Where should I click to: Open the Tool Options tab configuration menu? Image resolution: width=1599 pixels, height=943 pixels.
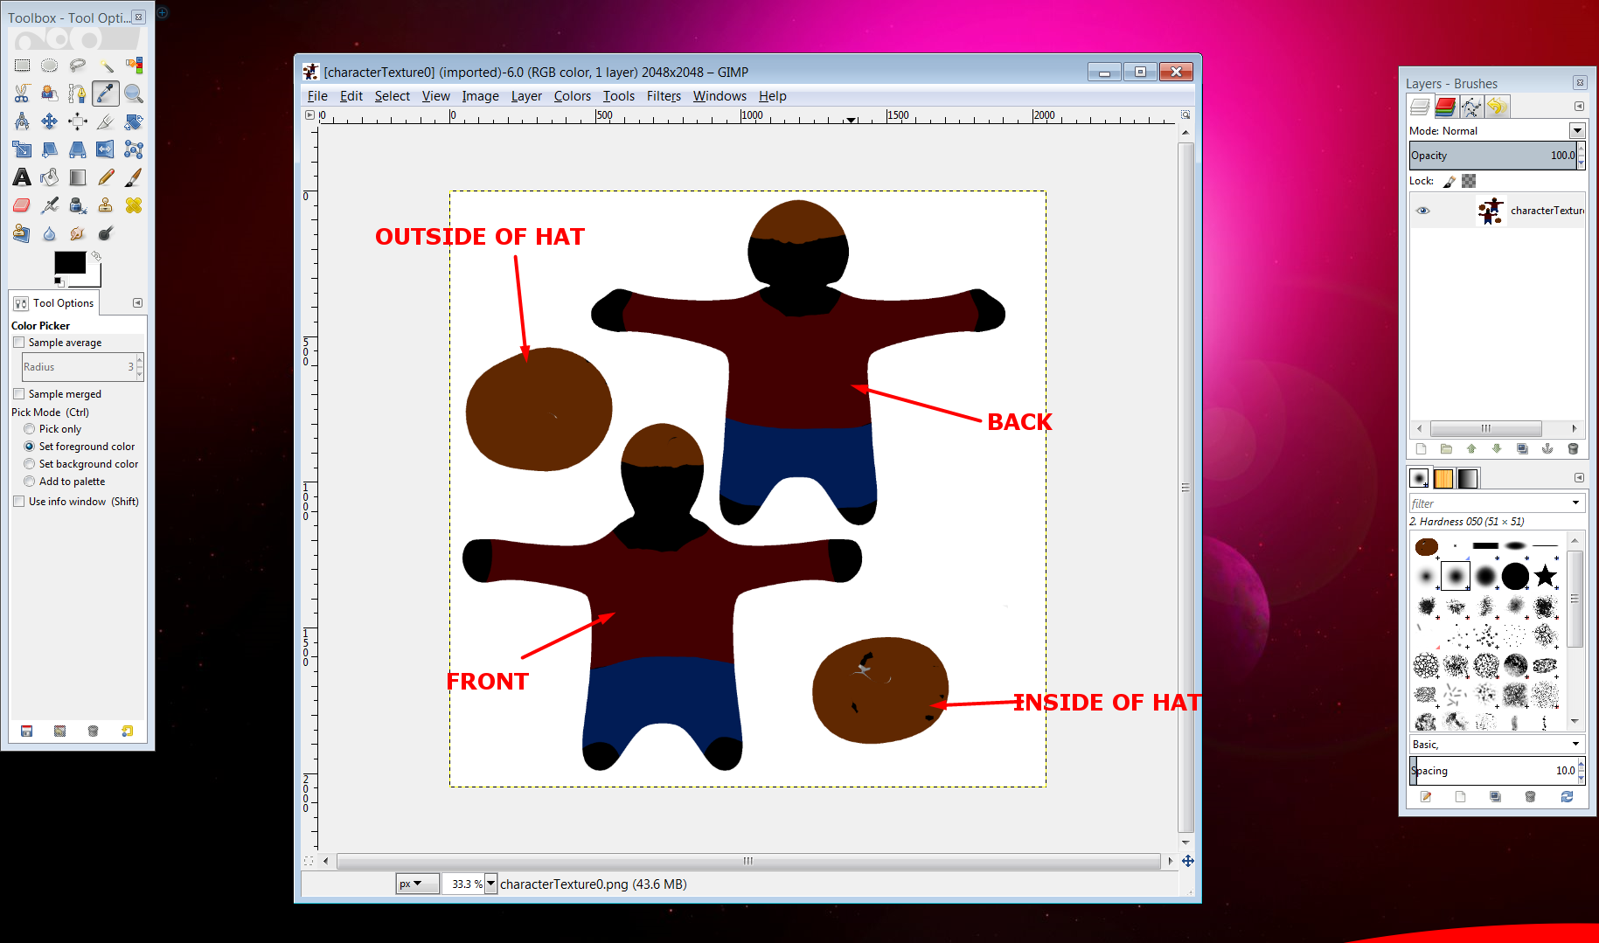[x=137, y=302]
